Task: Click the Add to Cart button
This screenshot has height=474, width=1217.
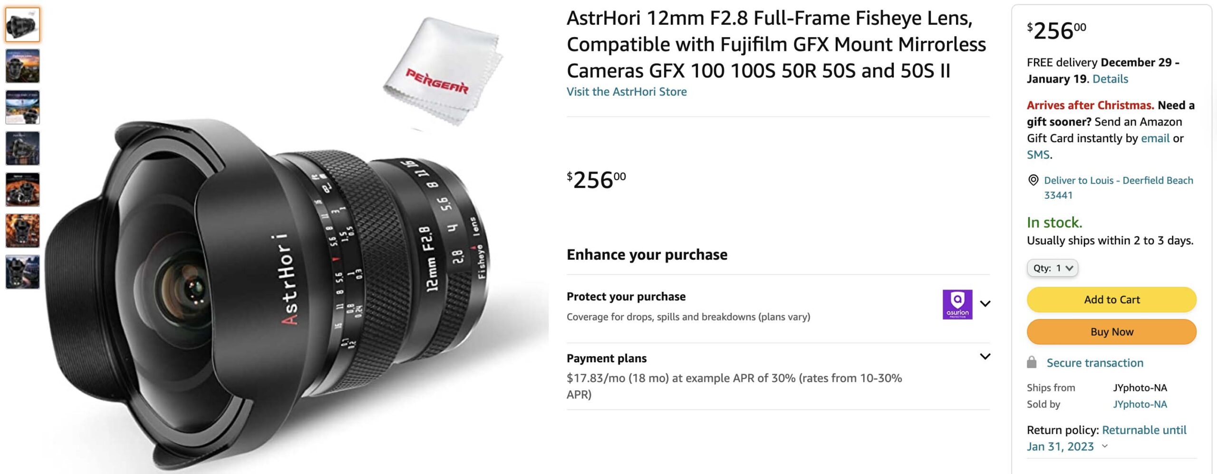Action: tap(1111, 300)
